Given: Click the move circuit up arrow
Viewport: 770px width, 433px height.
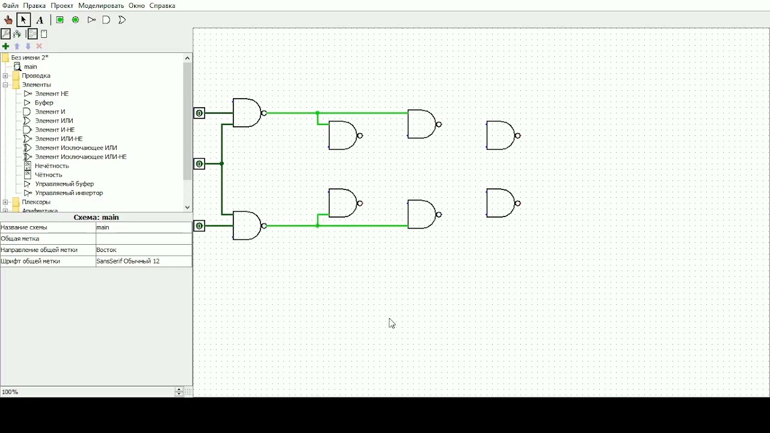Looking at the screenshot, I should pyautogui.click(x=17, y=46).
